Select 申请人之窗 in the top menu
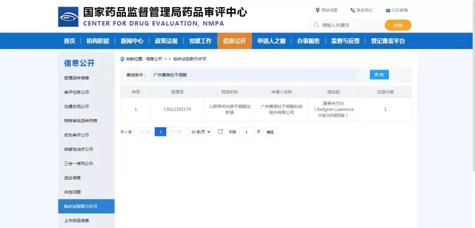The image size is (475, 228). pos(271,41)
